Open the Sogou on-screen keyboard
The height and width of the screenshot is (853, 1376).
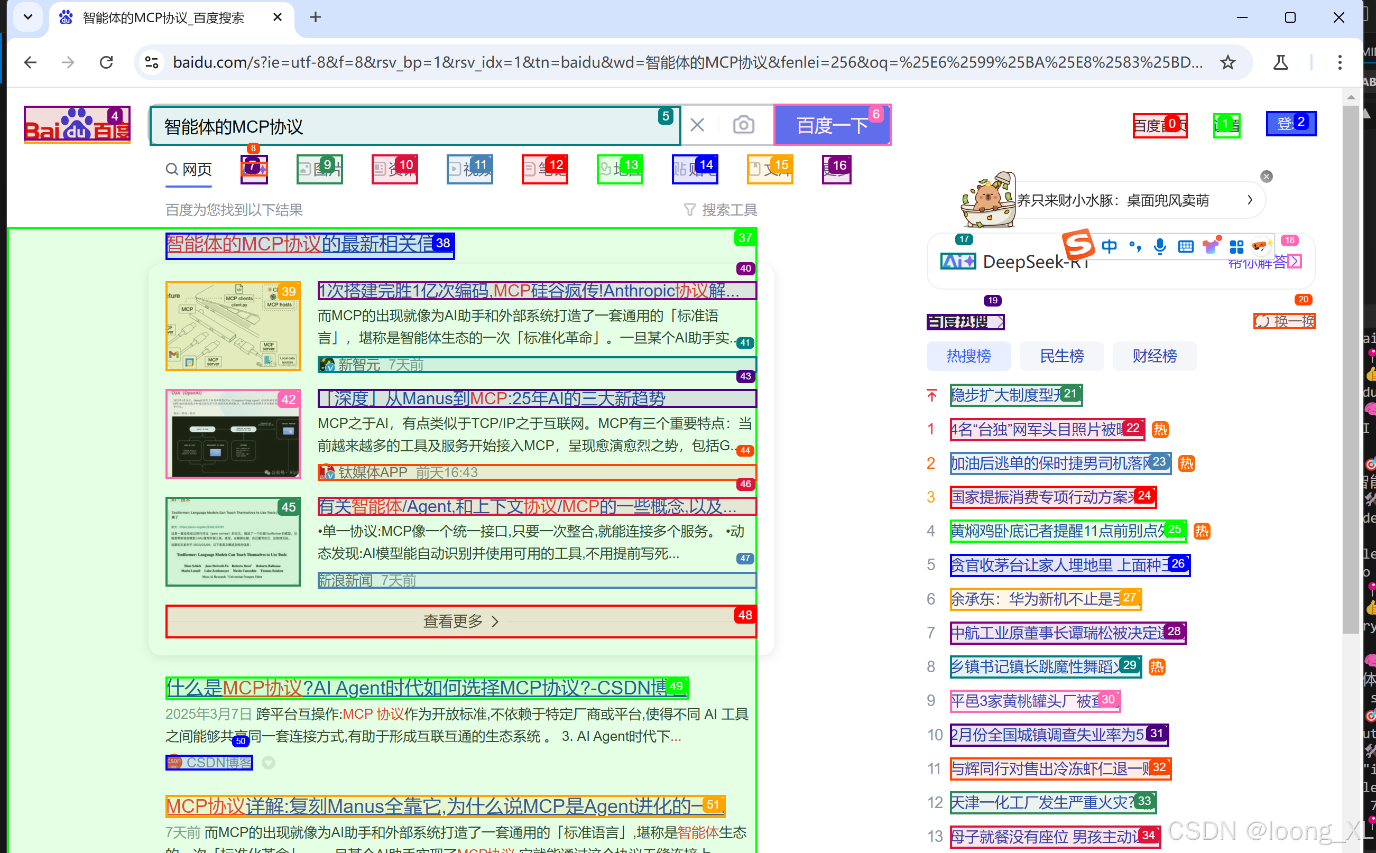tap(1185, 246)
